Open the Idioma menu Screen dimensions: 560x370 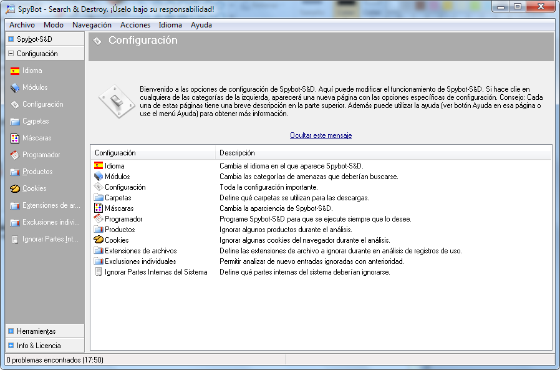pyautogui.click(x=170, y=25)
